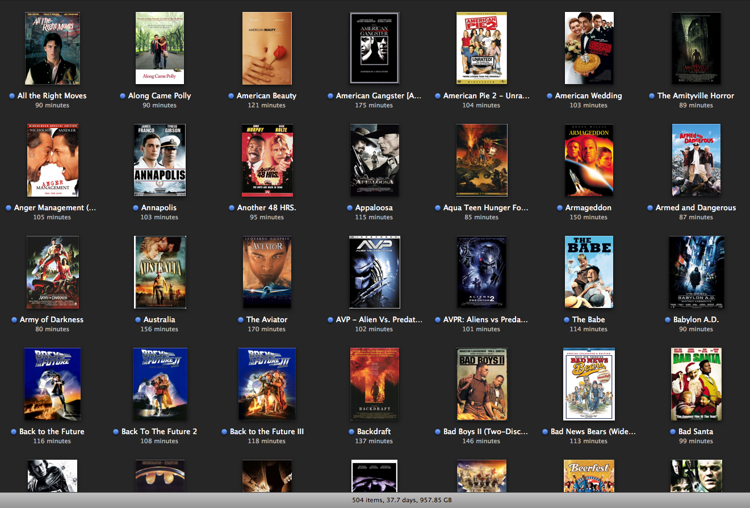Click "175 minutes" under American Gangster
Viewport: 750px width, 508px height.
point(374,105)
